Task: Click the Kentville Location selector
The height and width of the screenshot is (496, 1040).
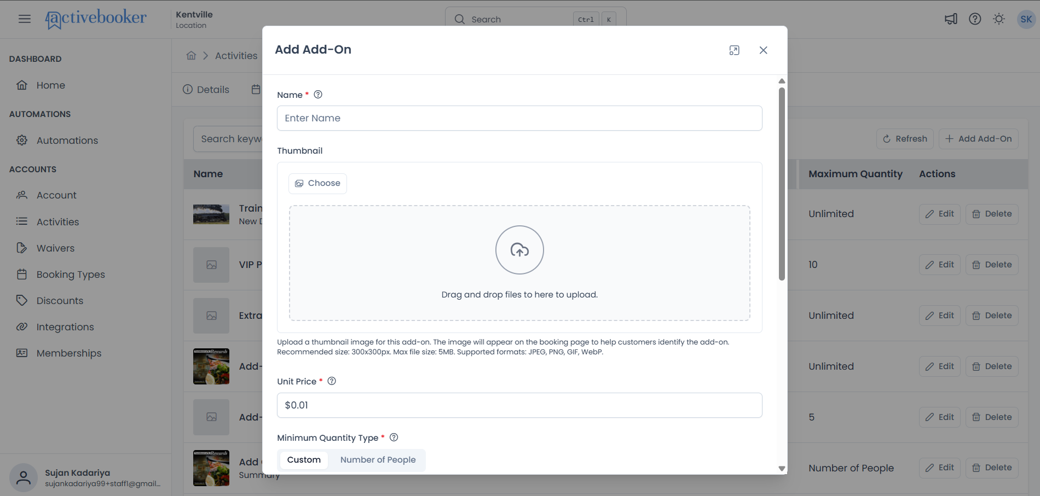Action: point(194,19)
